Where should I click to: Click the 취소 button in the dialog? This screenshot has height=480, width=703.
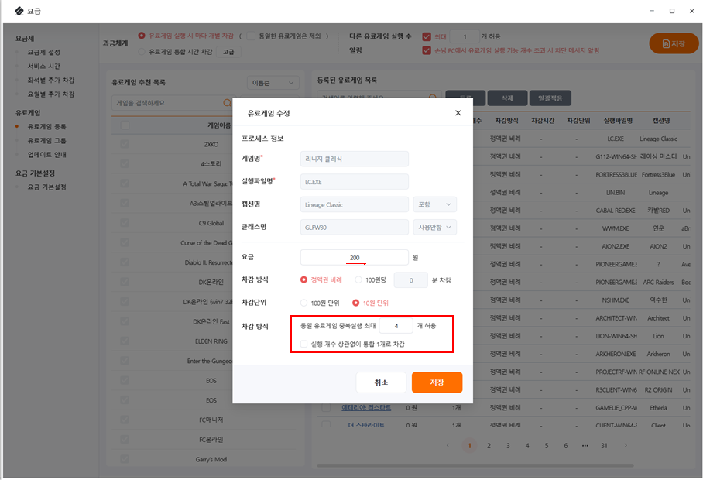(x=381, y=382)
